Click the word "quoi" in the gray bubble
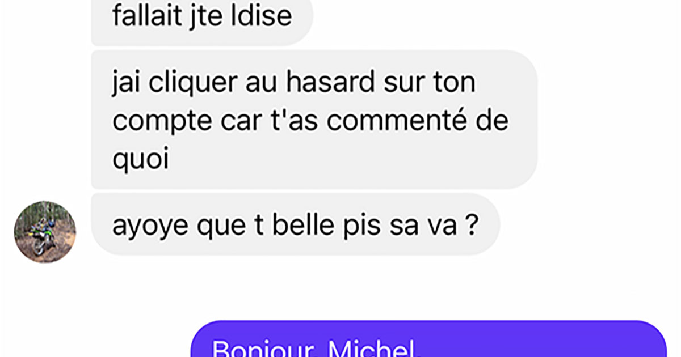The width and height of the screenshot is (681, 357). [x=141, y=160]
